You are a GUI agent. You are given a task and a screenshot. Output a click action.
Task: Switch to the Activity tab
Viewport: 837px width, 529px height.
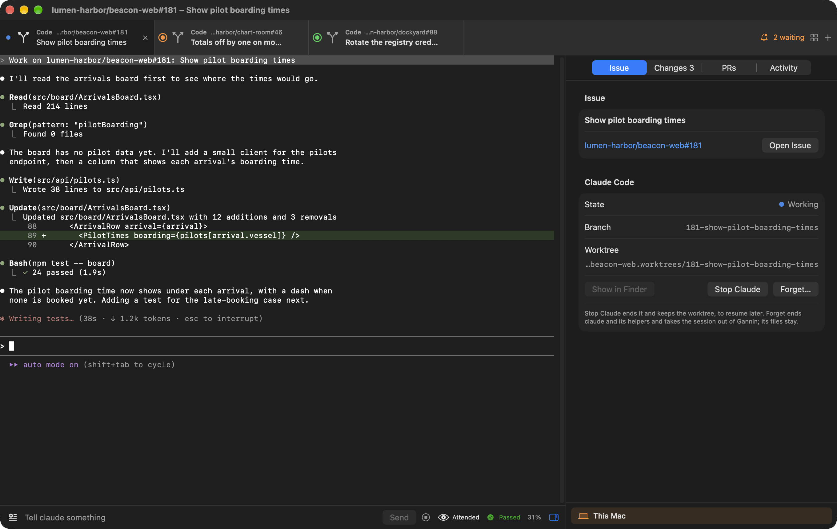783,68
